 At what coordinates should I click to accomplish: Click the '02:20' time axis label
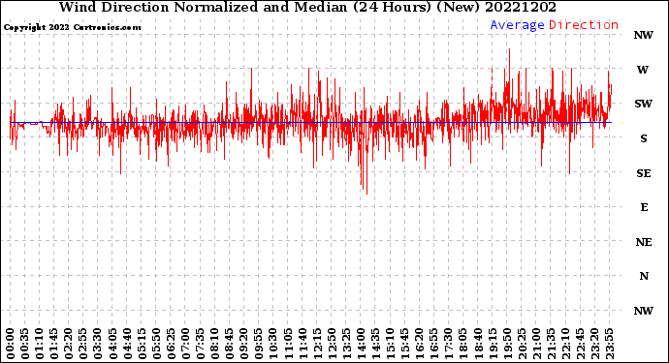(69, 344)
